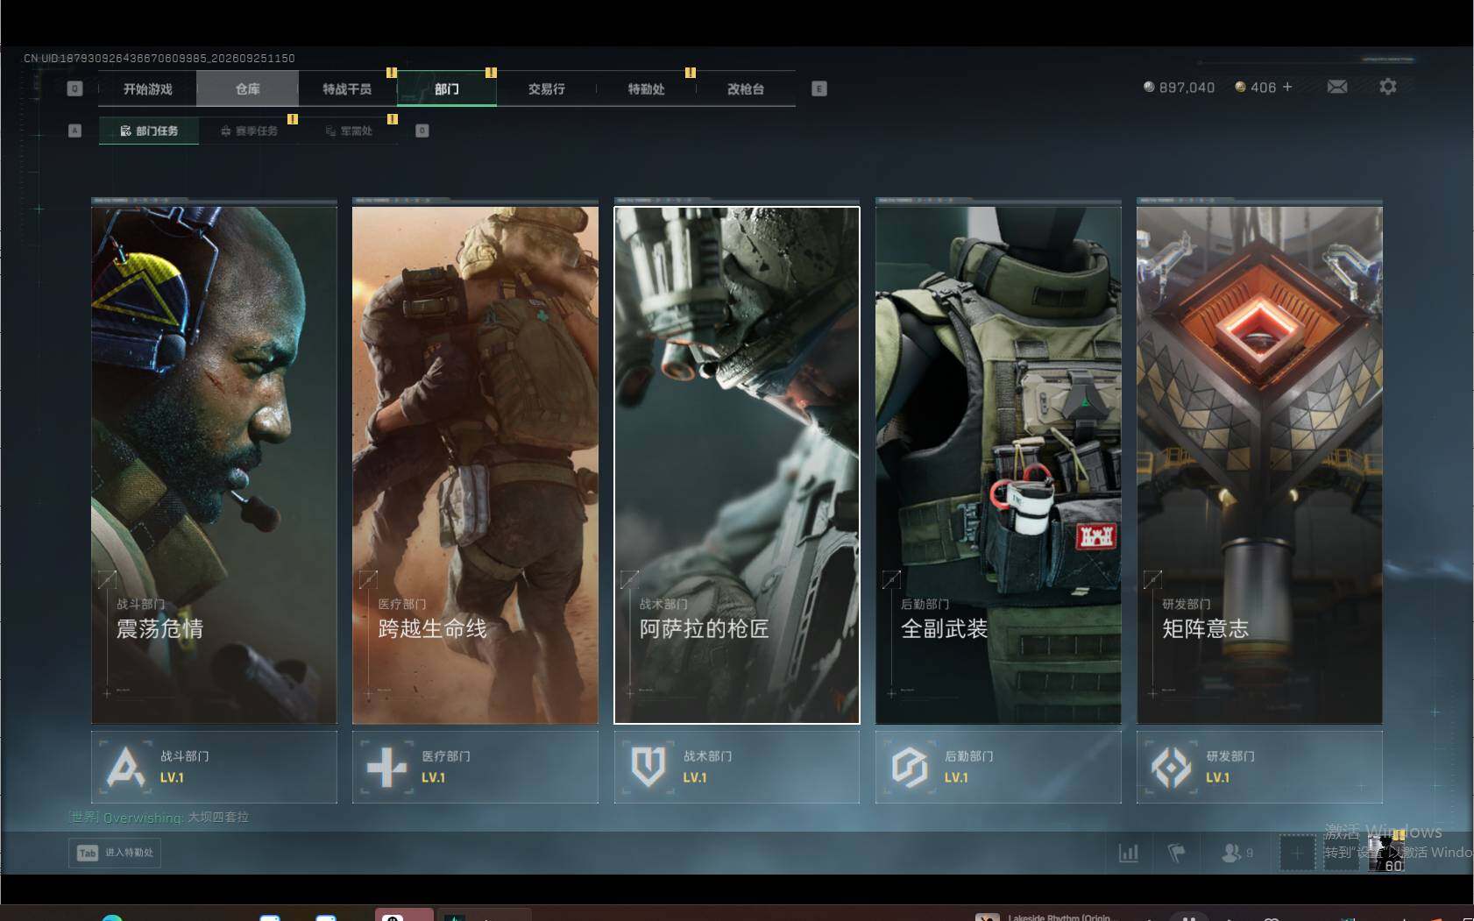Screen dimensions: 1474x921
Task: Open the 特战干员 tab
Action: [347, 89]
